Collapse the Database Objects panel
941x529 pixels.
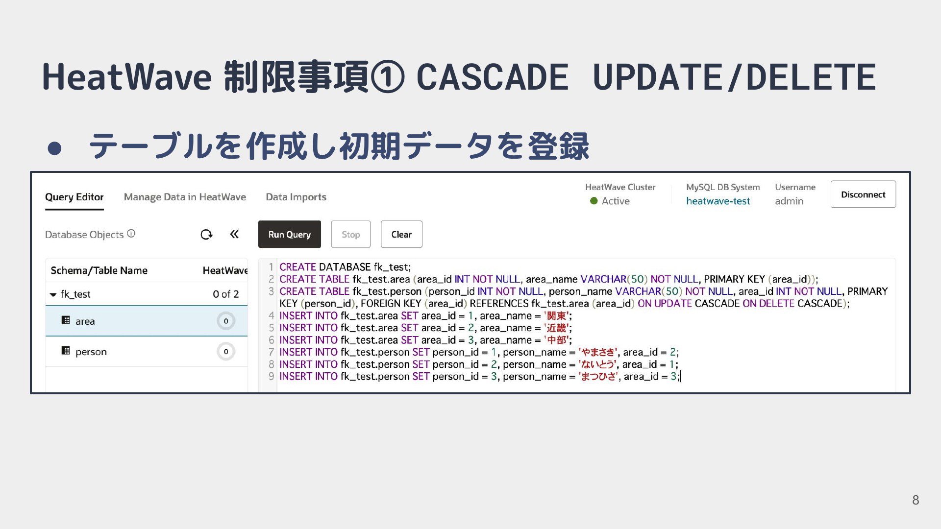tap(234, 234)
